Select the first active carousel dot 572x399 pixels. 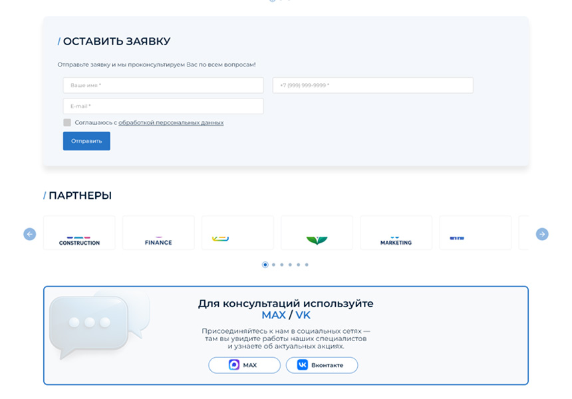tap(265, 265)
